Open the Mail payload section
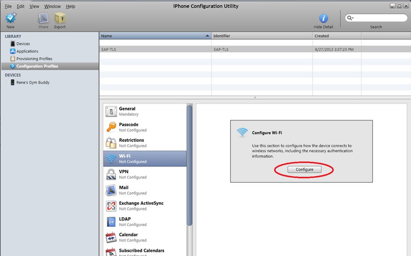The height and width of the screenshot is (256, 411). coord(145,190)
